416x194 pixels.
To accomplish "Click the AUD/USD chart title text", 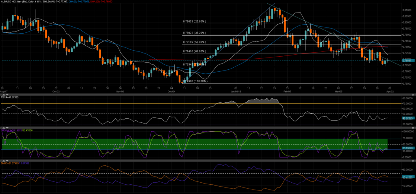I will [24, 2].
